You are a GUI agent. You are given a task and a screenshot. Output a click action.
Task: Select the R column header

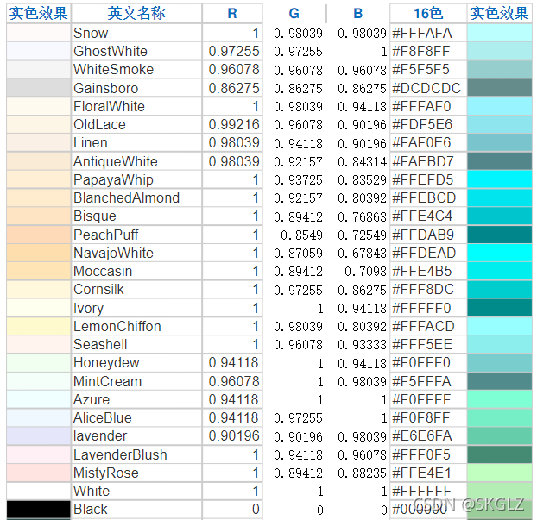pos(232,13)
